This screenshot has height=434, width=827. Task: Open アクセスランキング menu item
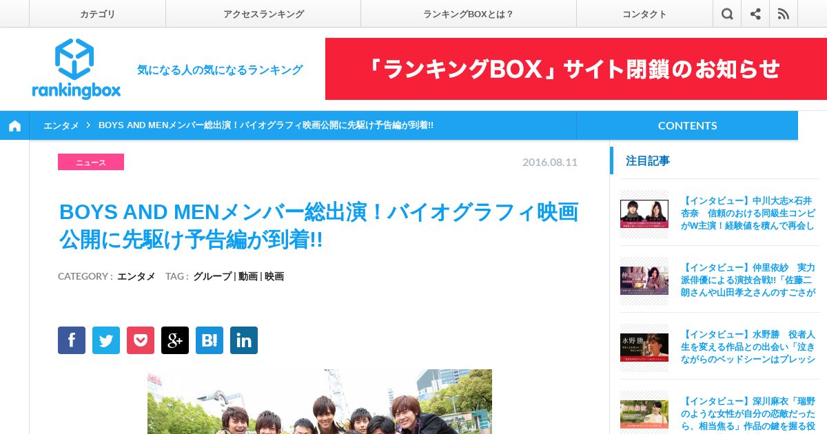pos(263,14)
